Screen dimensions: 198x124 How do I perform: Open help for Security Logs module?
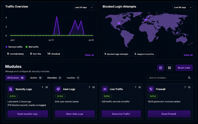[x=42, y=87]
